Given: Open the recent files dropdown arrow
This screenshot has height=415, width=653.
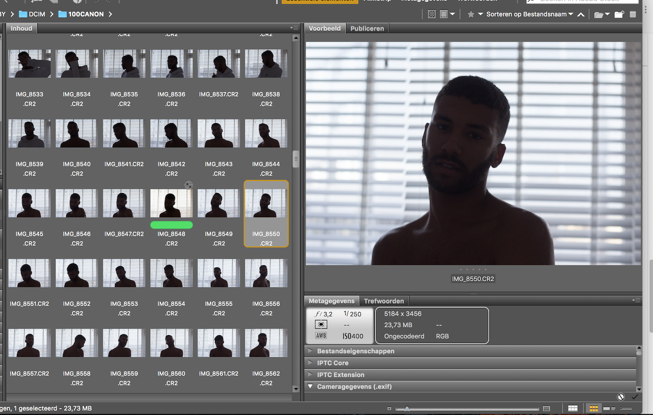Looking at the screenshot, I should tap(607, 15).
